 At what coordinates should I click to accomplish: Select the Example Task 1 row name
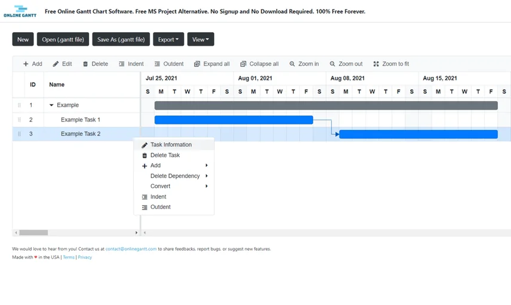[x=81, y=120]
